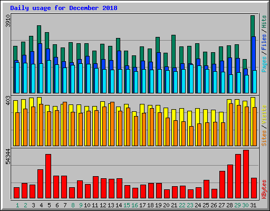Image resolution: width=270 pixels, height=211 pixels.
Task: Click day 12 label on the x-axis
Action: click(x=103, y=205)
